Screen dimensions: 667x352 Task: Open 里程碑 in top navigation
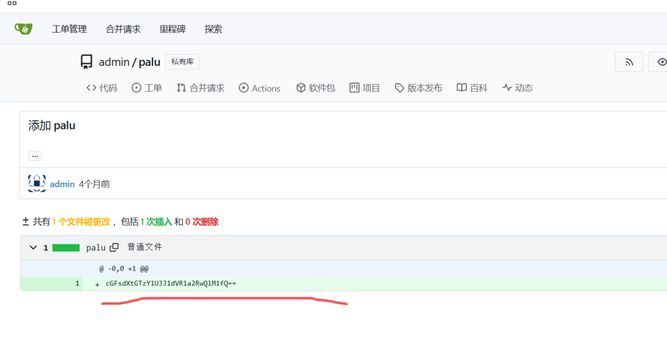pyautogui.click(x=173, y=29)
